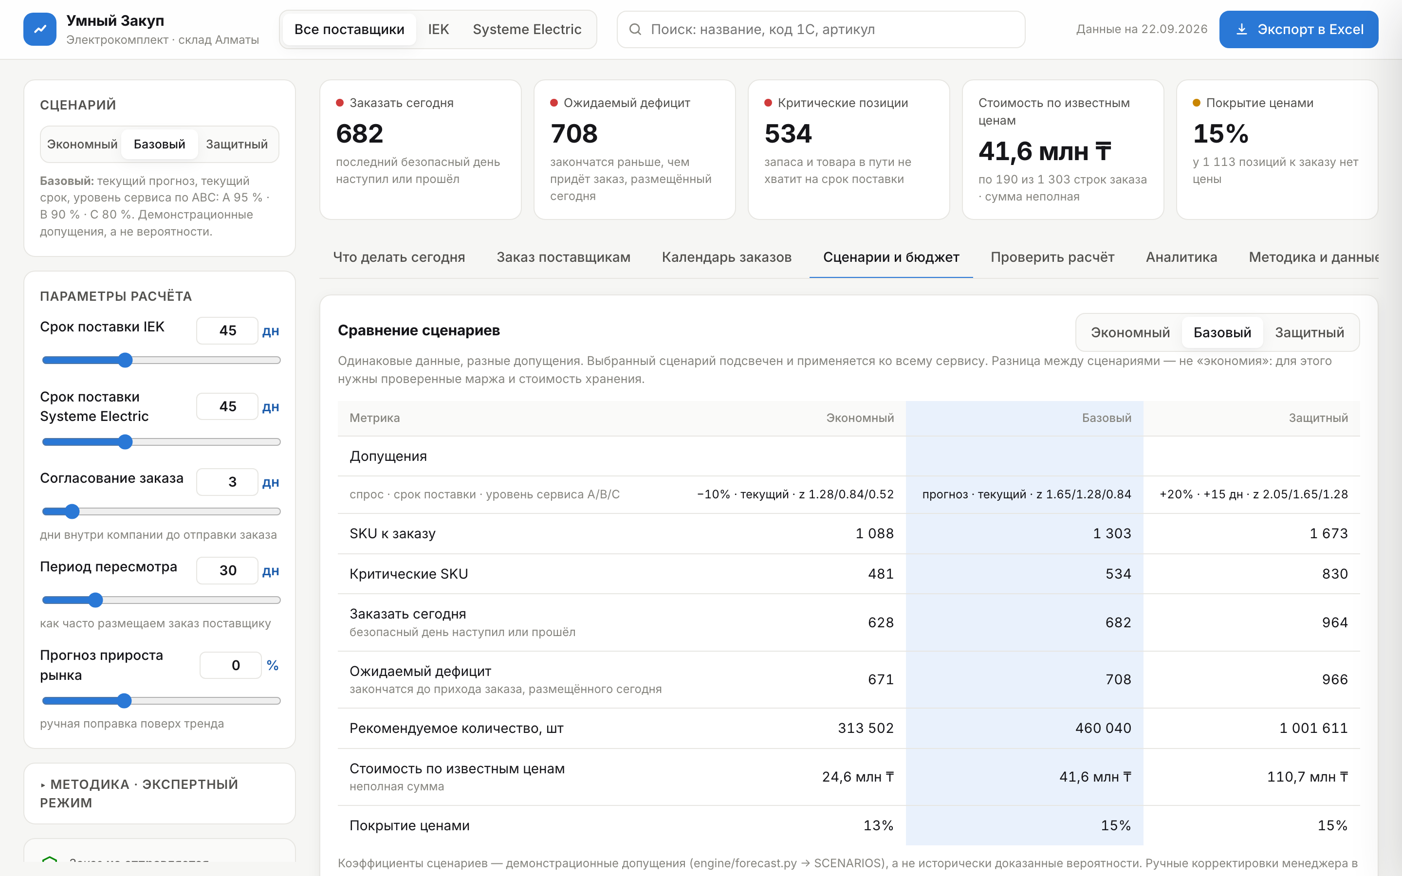
Task: Adjust Срок поставки Systeme Electric slider
Action: [161, 441]
